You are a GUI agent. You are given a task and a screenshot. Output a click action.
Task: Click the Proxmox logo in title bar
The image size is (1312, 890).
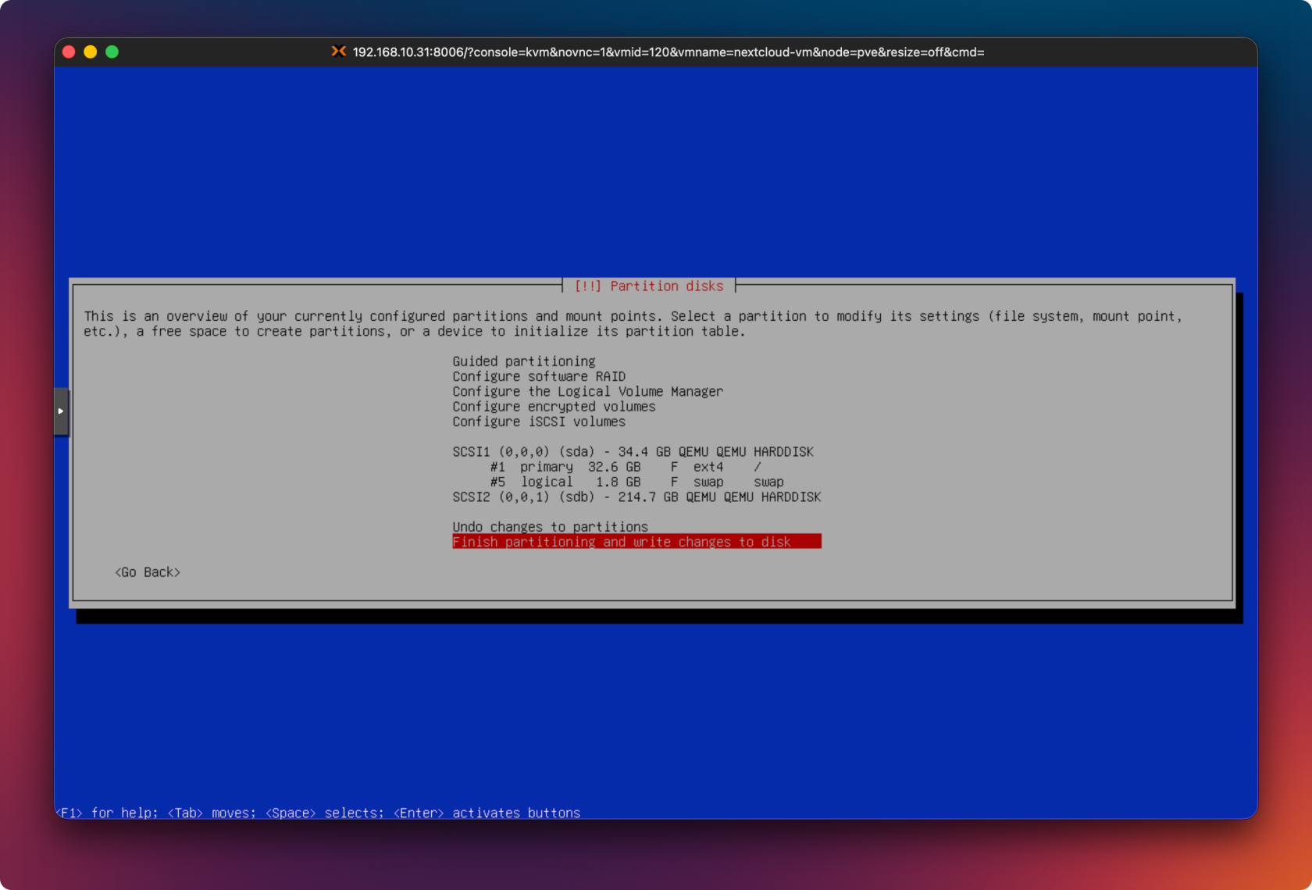(x=338, y=52)
